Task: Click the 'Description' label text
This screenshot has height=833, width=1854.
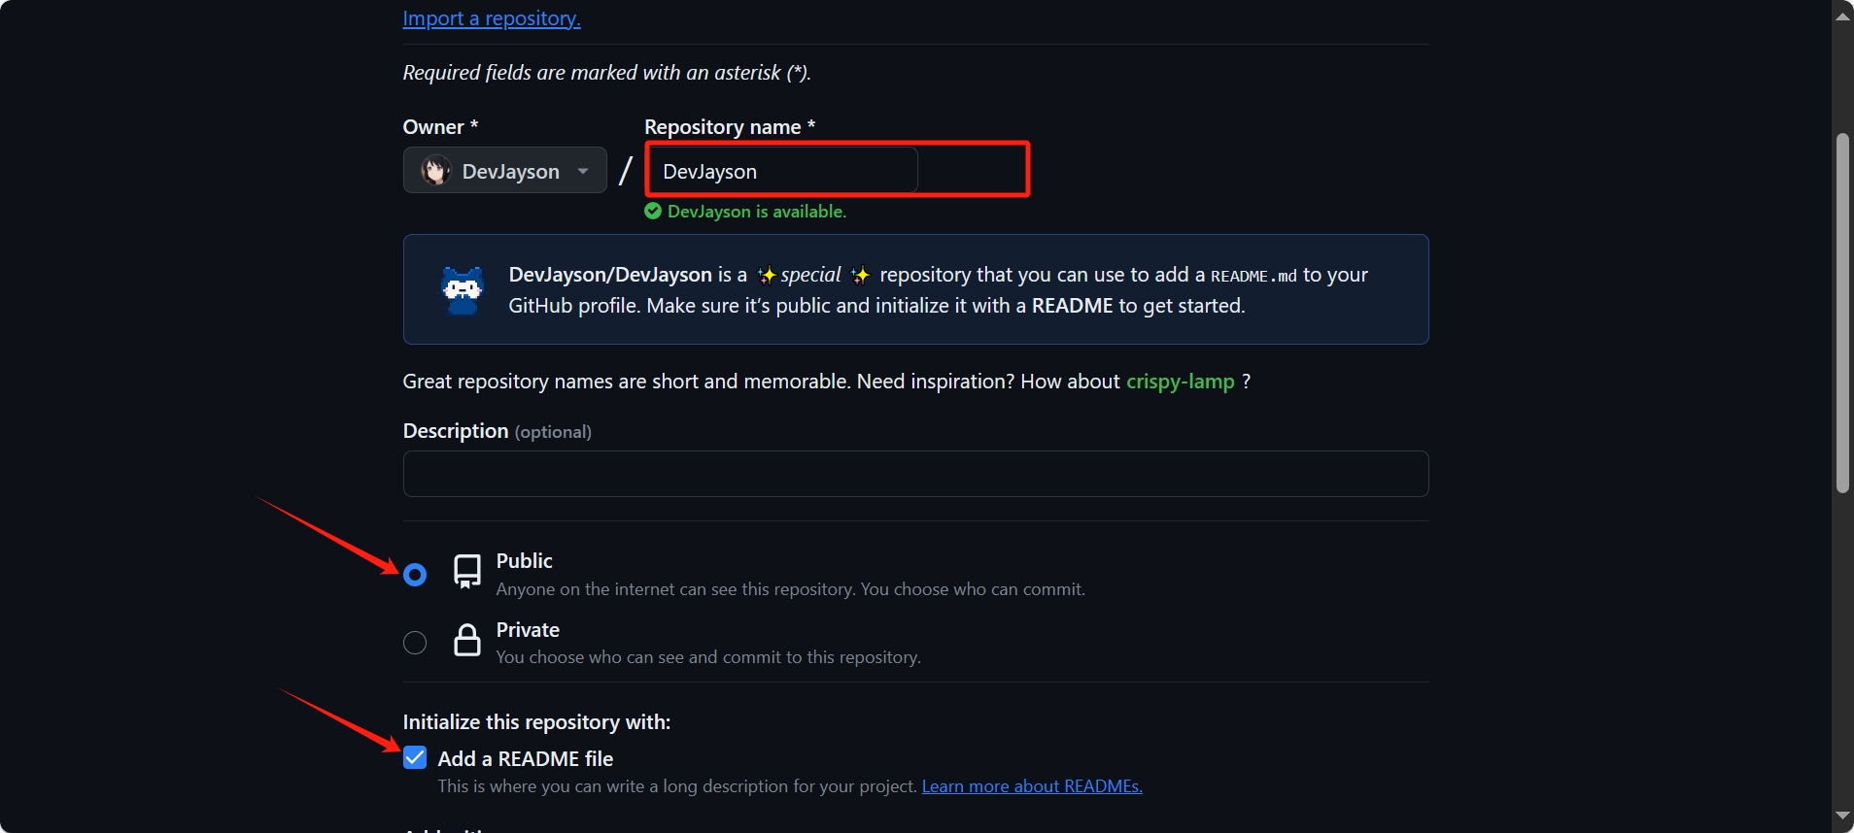Action: tap(456, 431)
